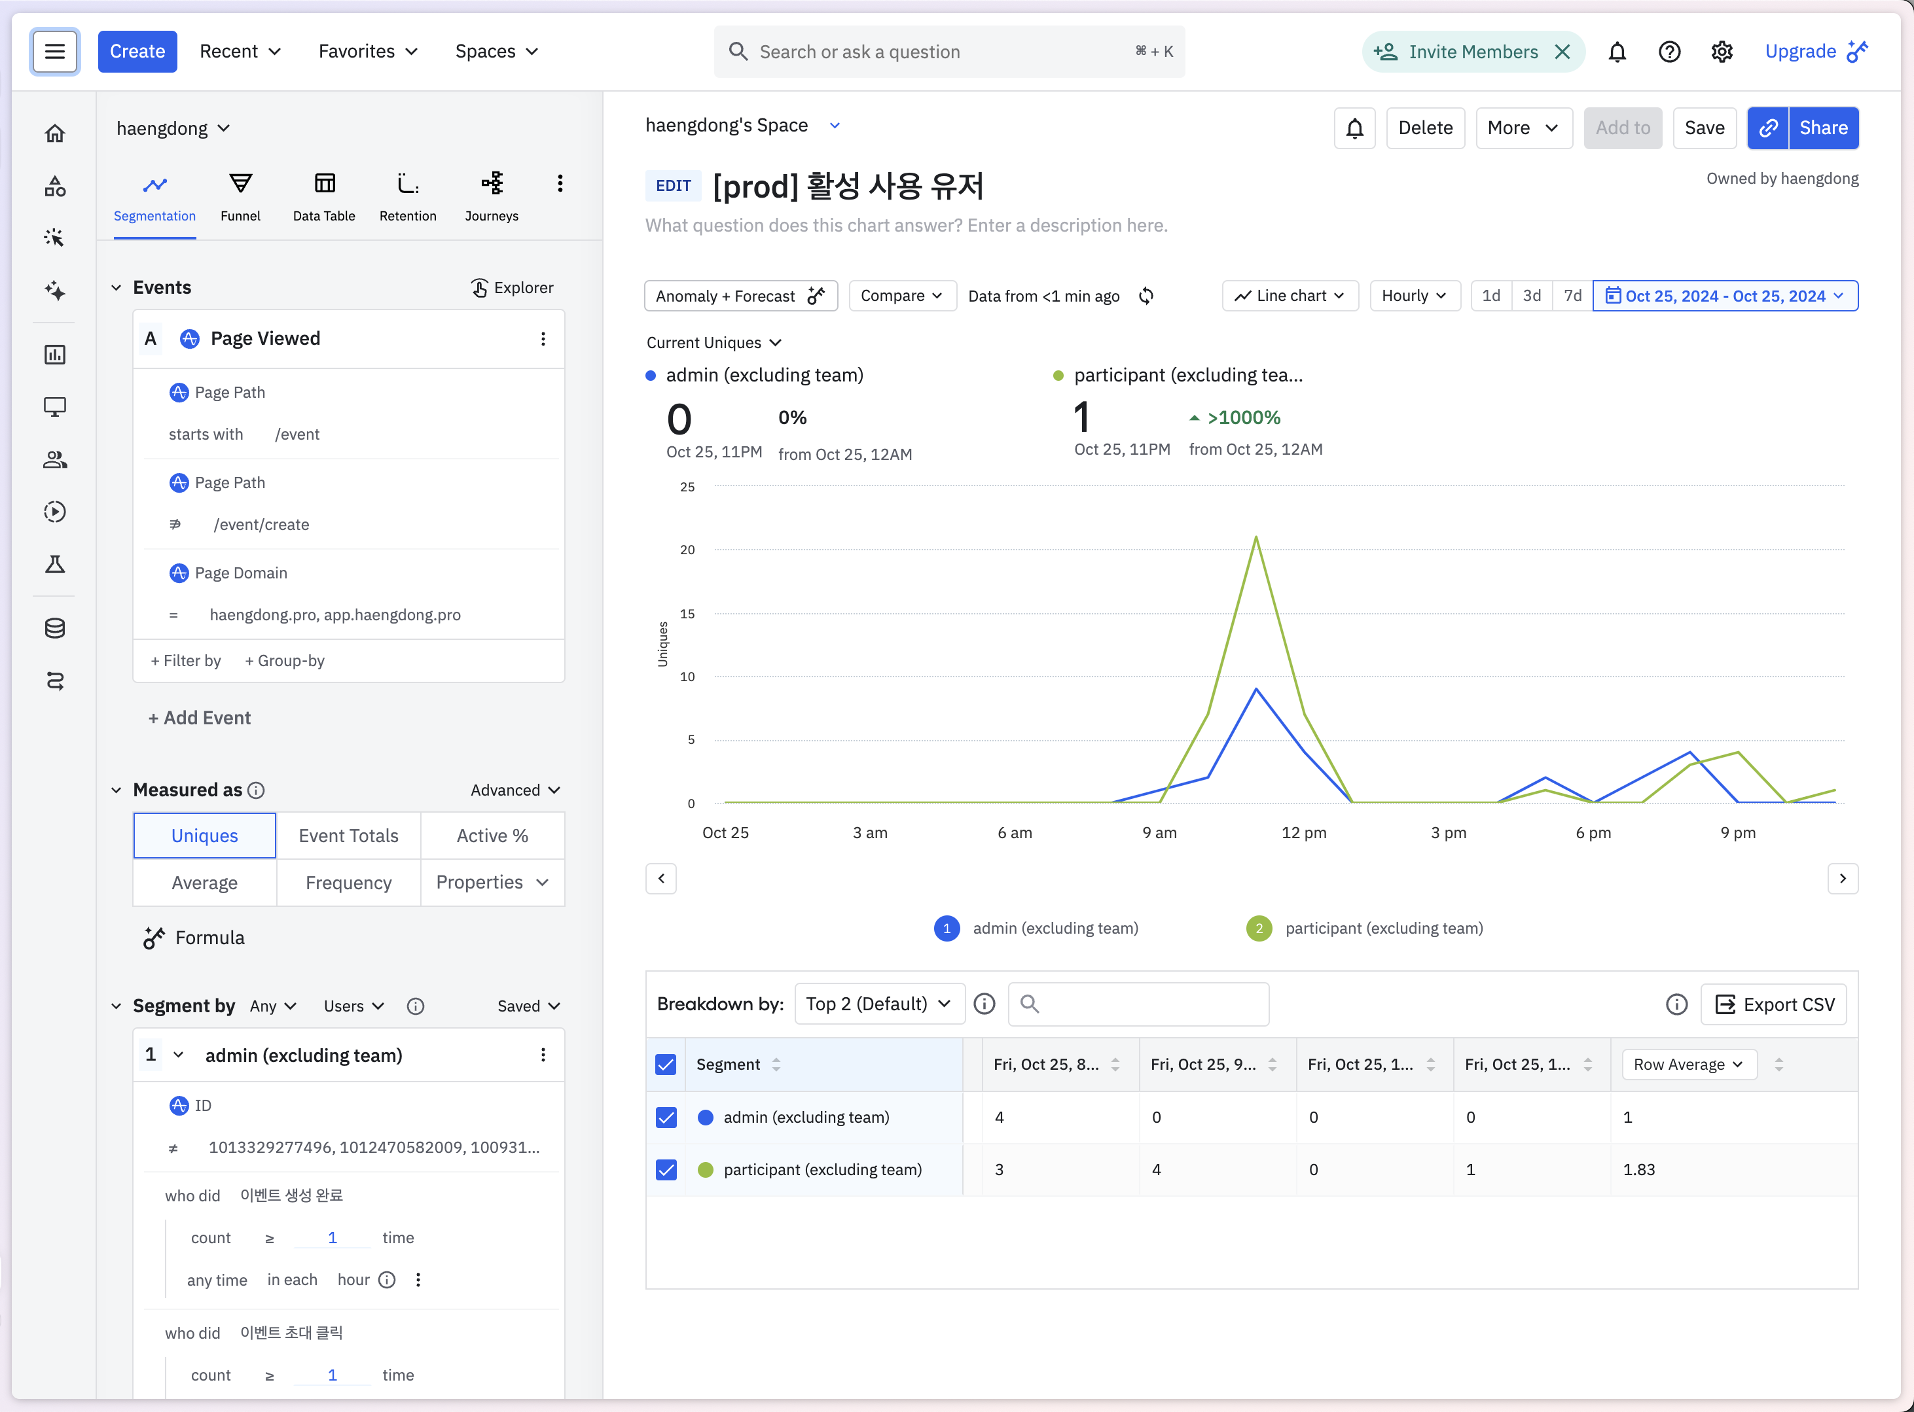Open the bar chart icon in sidebar
The height and width of the screenshot is (1412, 1914).
click(55, 354)
